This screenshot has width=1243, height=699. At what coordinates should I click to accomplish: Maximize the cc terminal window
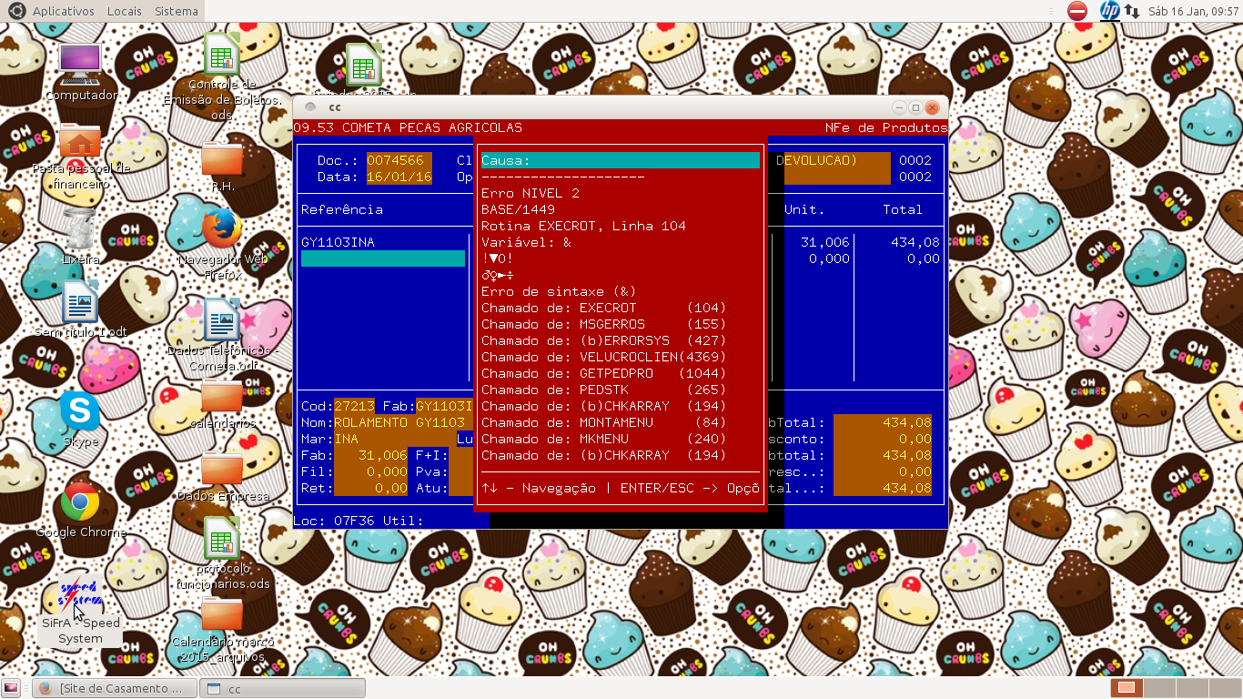point(915,107)
